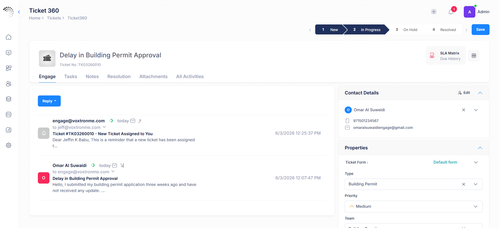
Task: Open message 'Ticket #TK03260010 - New Ticket Assigned to You'
Action: point(103,134)
